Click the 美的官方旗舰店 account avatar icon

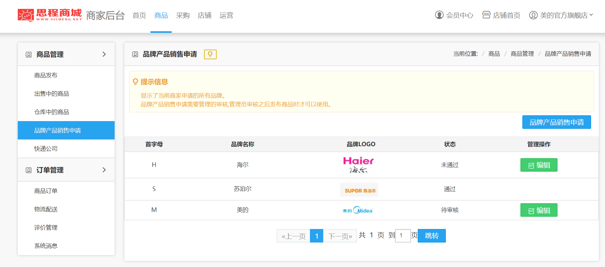pyautogui.click(x=533, y=15)
